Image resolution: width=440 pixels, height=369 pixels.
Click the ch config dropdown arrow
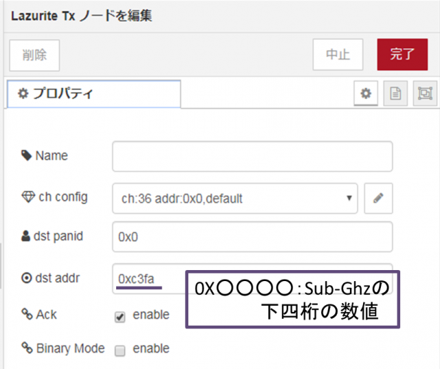(349, 198)
